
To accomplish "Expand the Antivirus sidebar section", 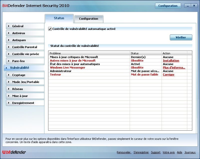I will point(25,33).
